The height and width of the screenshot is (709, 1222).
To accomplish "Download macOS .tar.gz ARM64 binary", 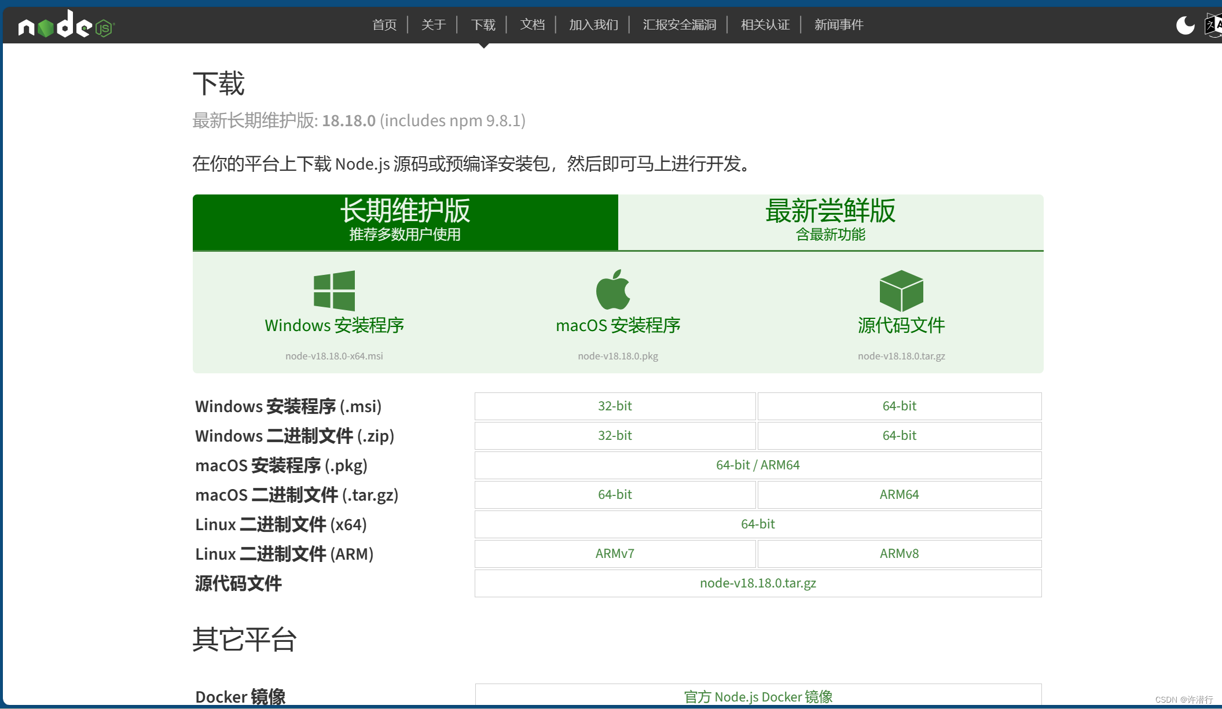I will [900, 495].
